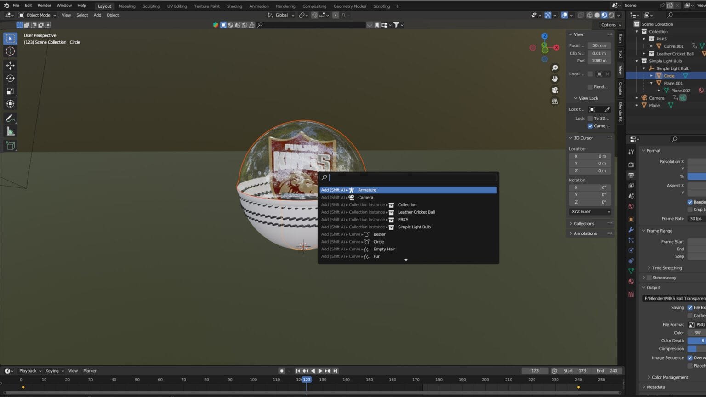This screenshot has width=706, height=397.
Task: Select Circle object in the outliner
Action: point(669,76)
